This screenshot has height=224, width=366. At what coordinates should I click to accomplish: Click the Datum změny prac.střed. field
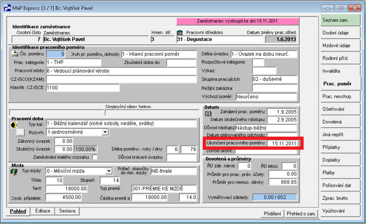tap(281, 39)
